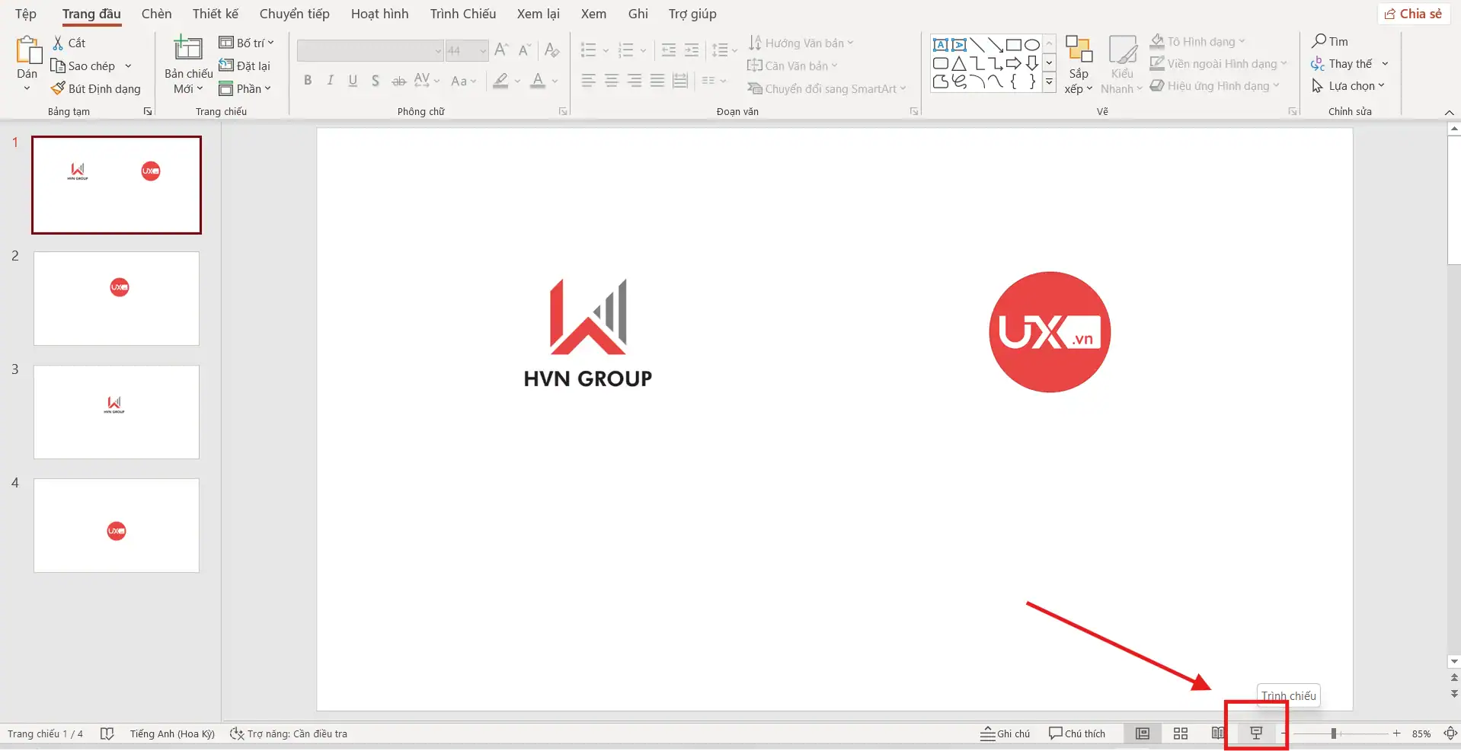1461x751 pixels.
Task: Expand the Dán (Paste) dropdown arrow
Action: (x=26, y=88)
